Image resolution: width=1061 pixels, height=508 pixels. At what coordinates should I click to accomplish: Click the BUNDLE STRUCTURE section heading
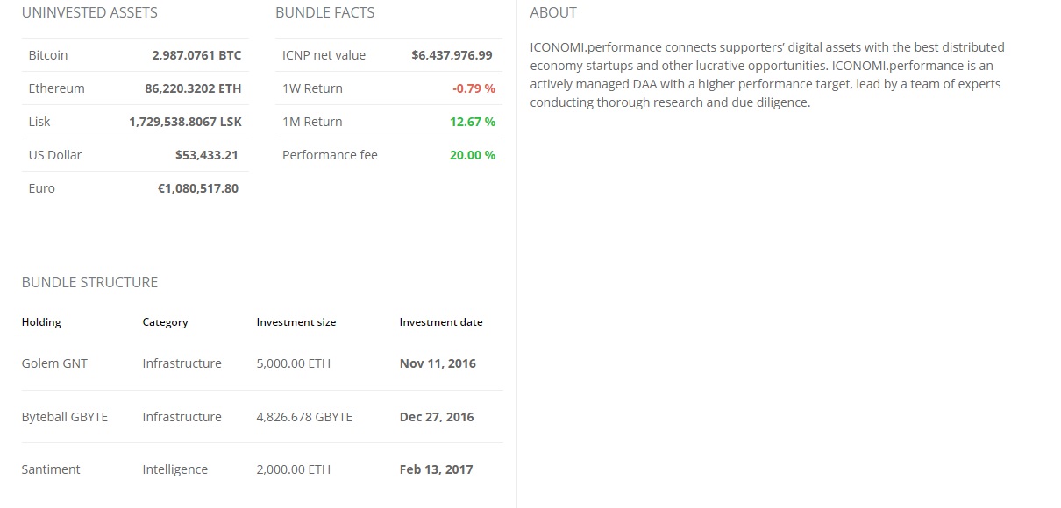click(x=89, y=282)
